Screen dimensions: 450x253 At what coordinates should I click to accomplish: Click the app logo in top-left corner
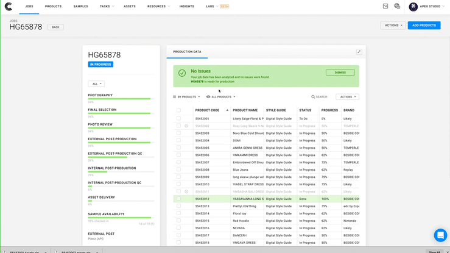click(x=7, y=6)
